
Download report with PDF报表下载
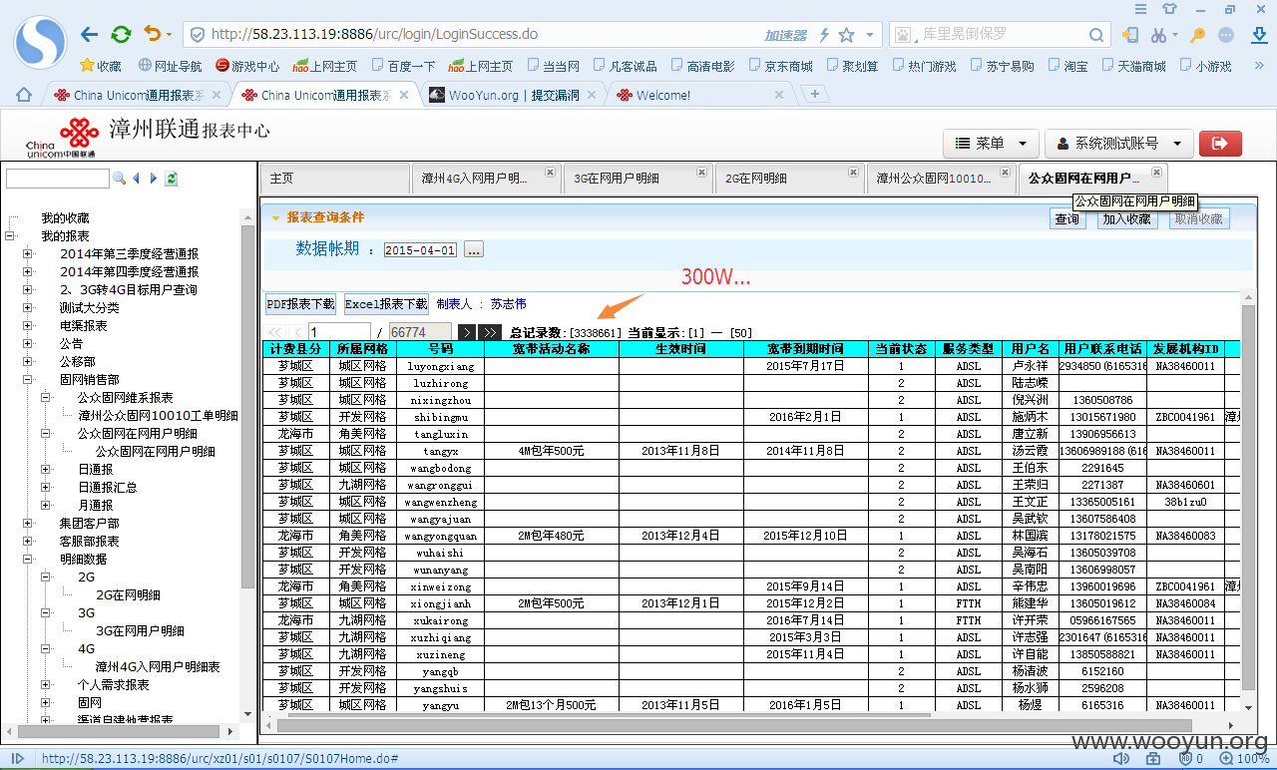coord(300,304)
